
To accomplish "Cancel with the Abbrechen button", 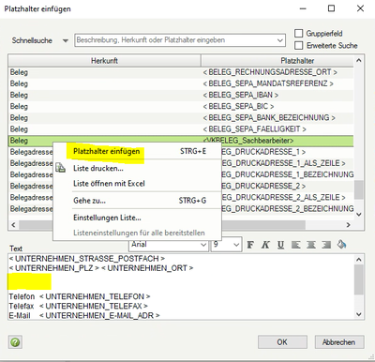I will pyautogui.click(x=339, y=342).
